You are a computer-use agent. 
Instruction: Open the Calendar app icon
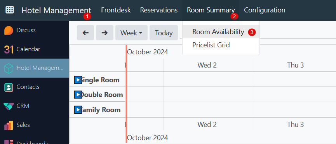9,49
